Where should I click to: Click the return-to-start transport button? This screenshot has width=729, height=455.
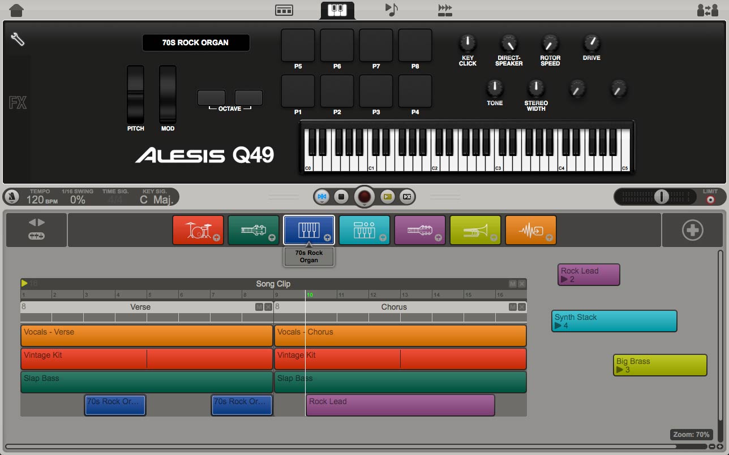coord(322,197)
